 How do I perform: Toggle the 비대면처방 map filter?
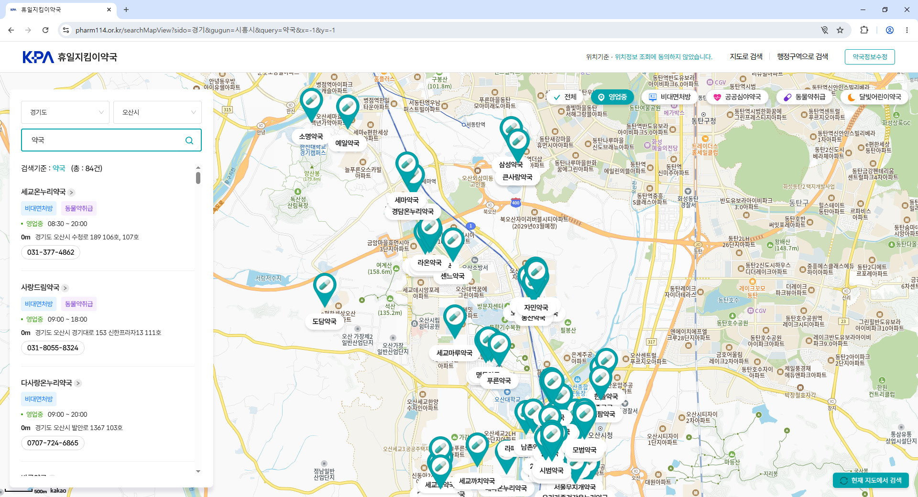point(670,97)
